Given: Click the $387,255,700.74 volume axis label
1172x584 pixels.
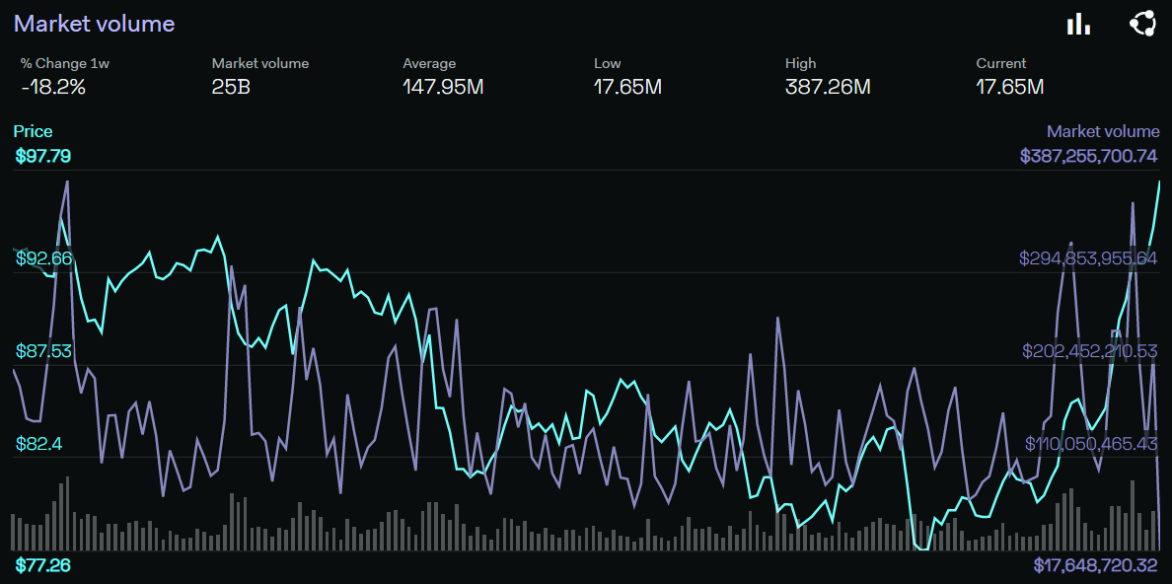Looking at the screenshot, I should point(1088,156).
